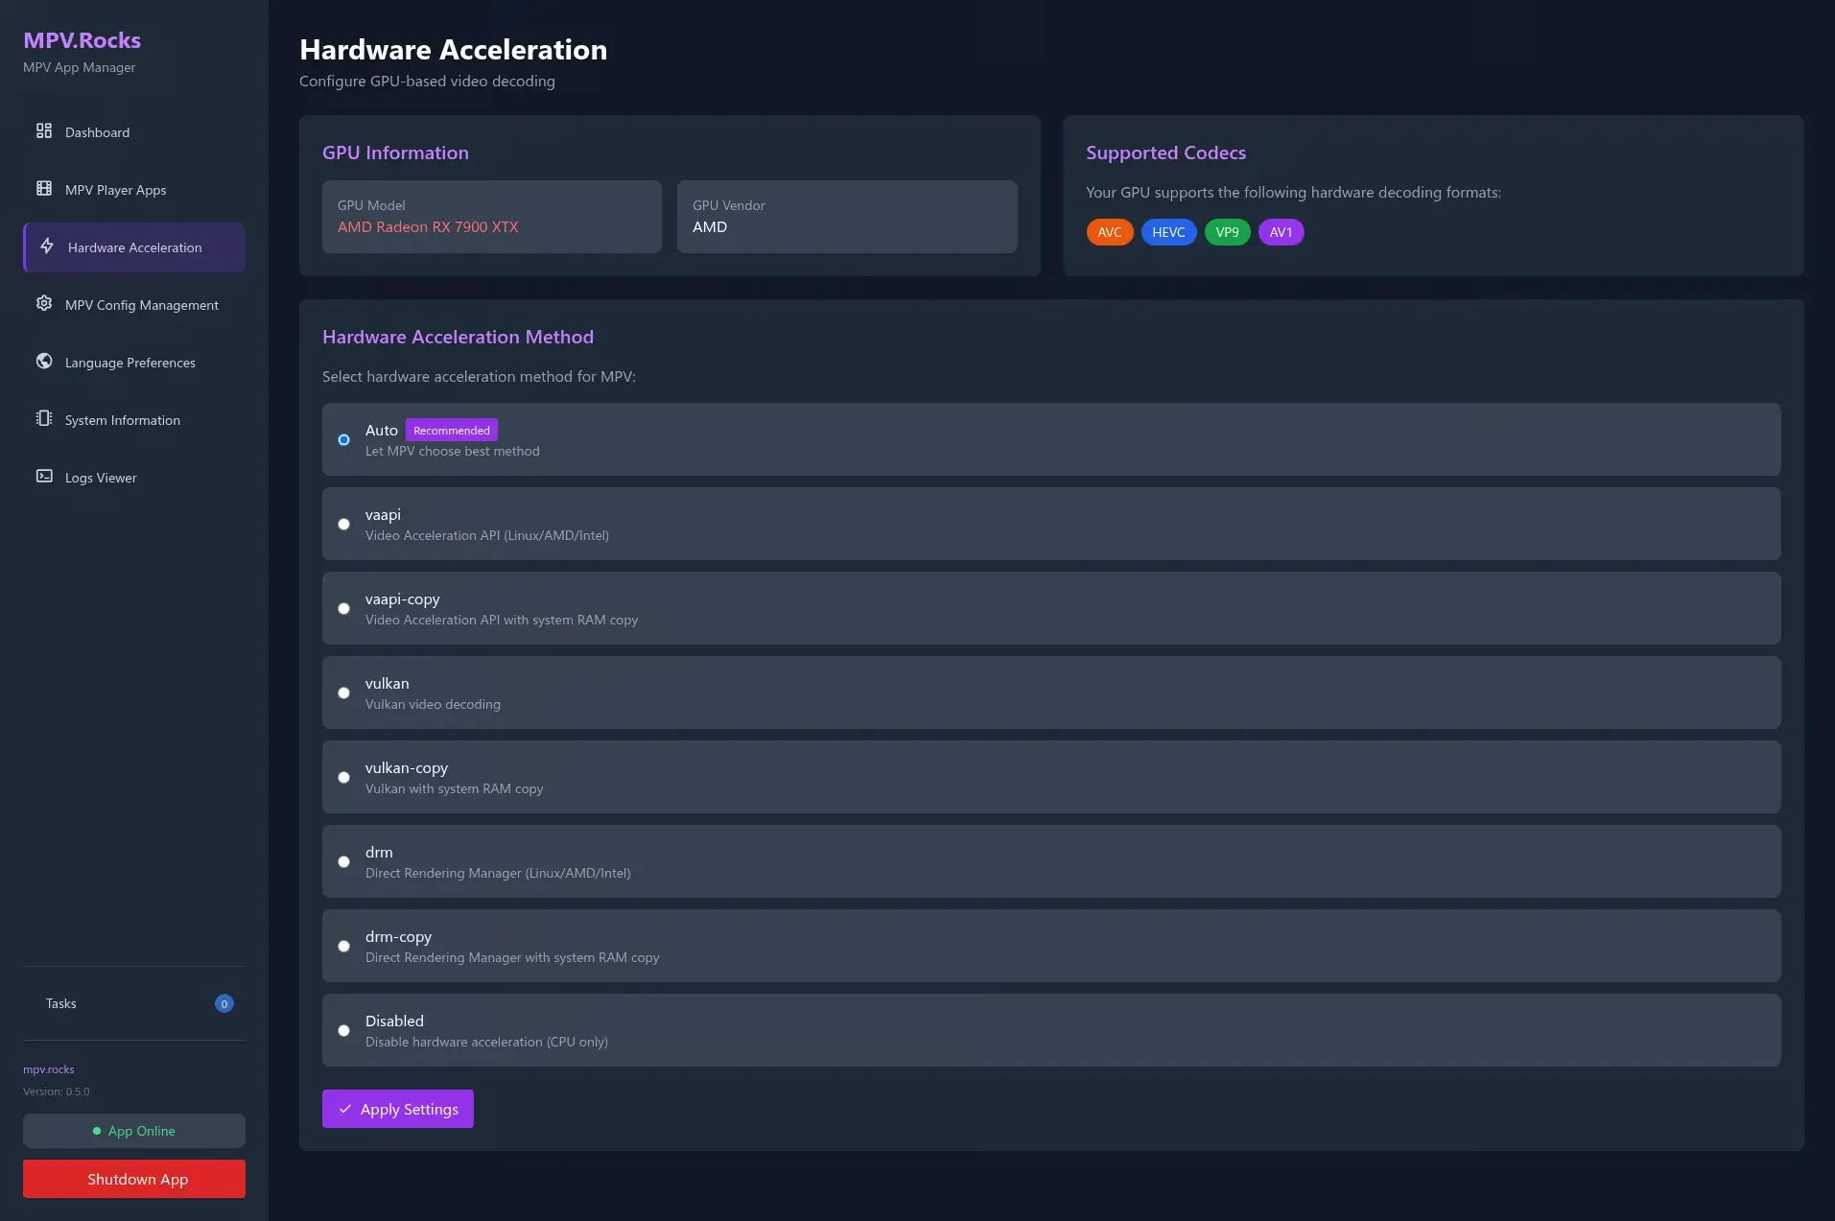
Task: Click the Dashboard grid icon in sidebar
Action: click(x=44, y=131)
